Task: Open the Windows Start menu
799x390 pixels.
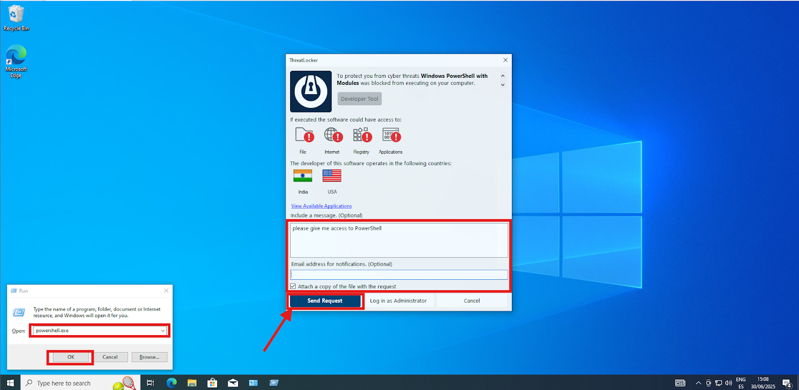Action: [x=10, y=383]
